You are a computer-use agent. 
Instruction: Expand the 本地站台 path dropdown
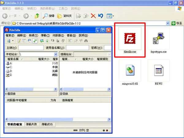pos(56,54)
